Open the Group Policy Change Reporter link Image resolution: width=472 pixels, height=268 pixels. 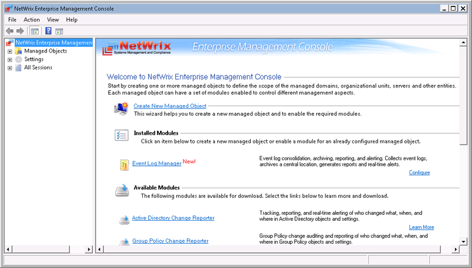pyautogui.click(x=170, y=241)
